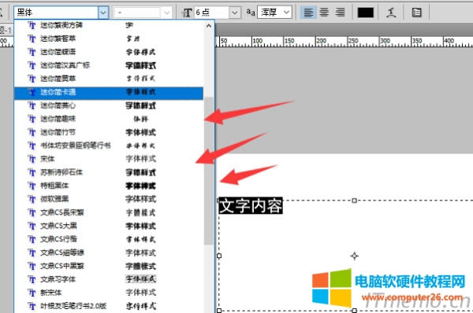Click the font list scrollbar up arrow
This screenshot has width=473, height=313.
(209, 26)
